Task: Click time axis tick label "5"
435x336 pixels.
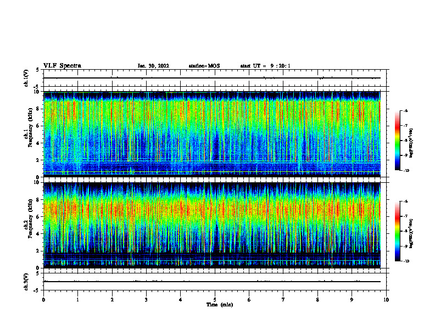Action: click(215, 300)
